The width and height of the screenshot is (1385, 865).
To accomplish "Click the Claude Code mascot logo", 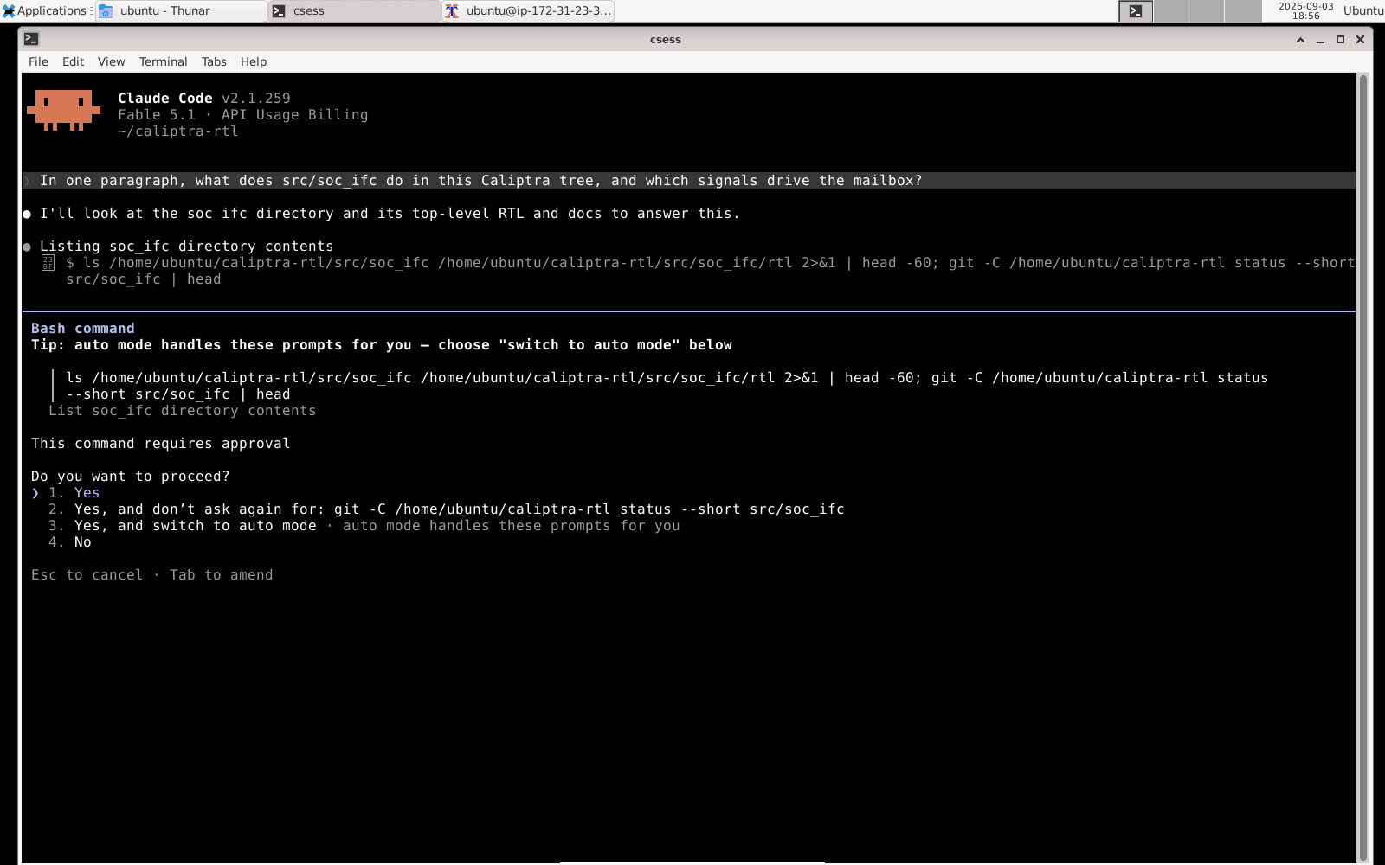I will 63,110.
